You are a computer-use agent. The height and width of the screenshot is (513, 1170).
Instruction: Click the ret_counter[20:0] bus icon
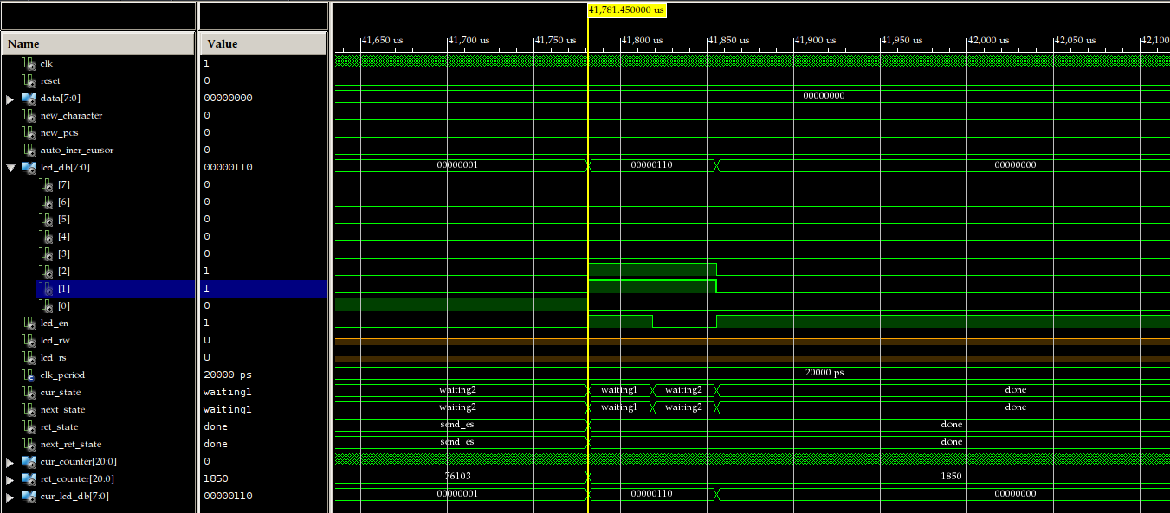28,478
